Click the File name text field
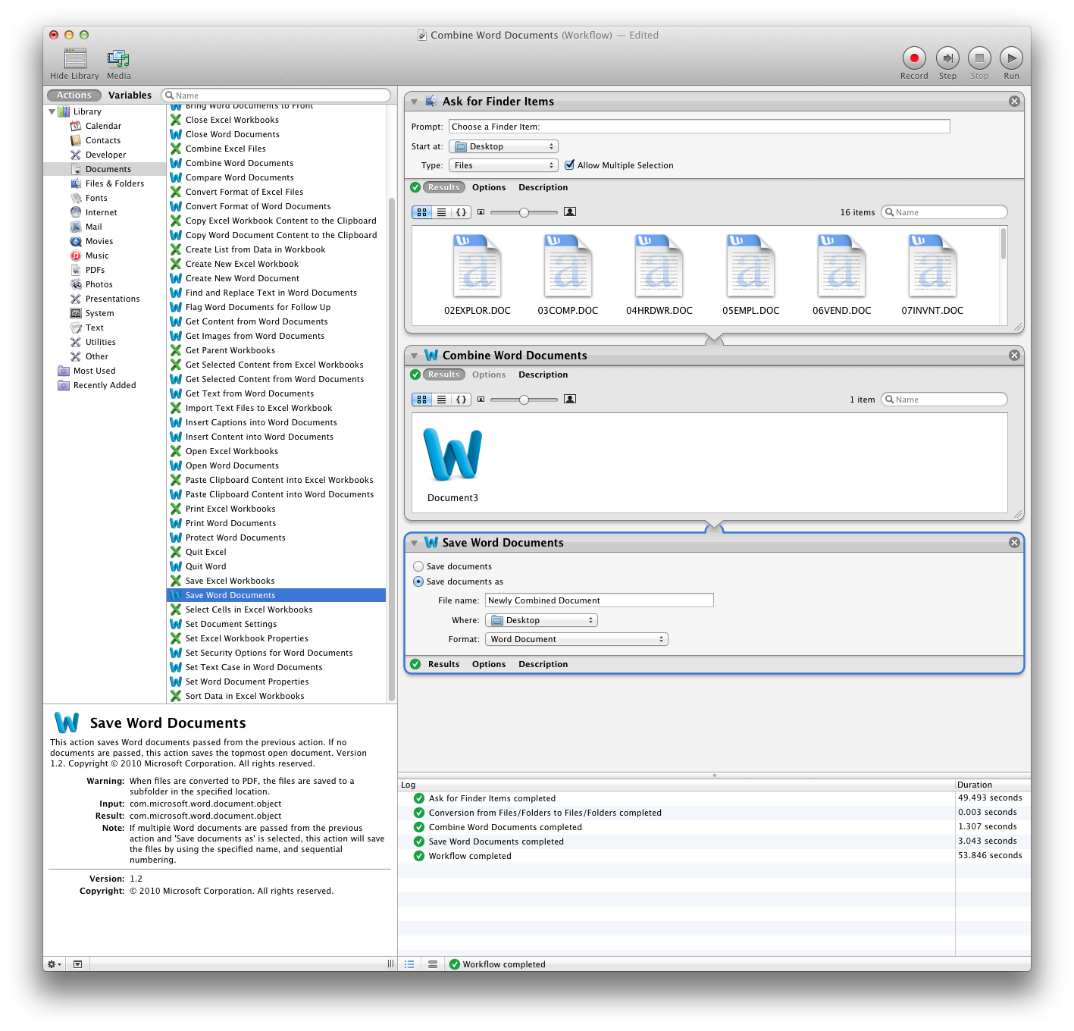1074x1031 pixels. click(599, 600)
